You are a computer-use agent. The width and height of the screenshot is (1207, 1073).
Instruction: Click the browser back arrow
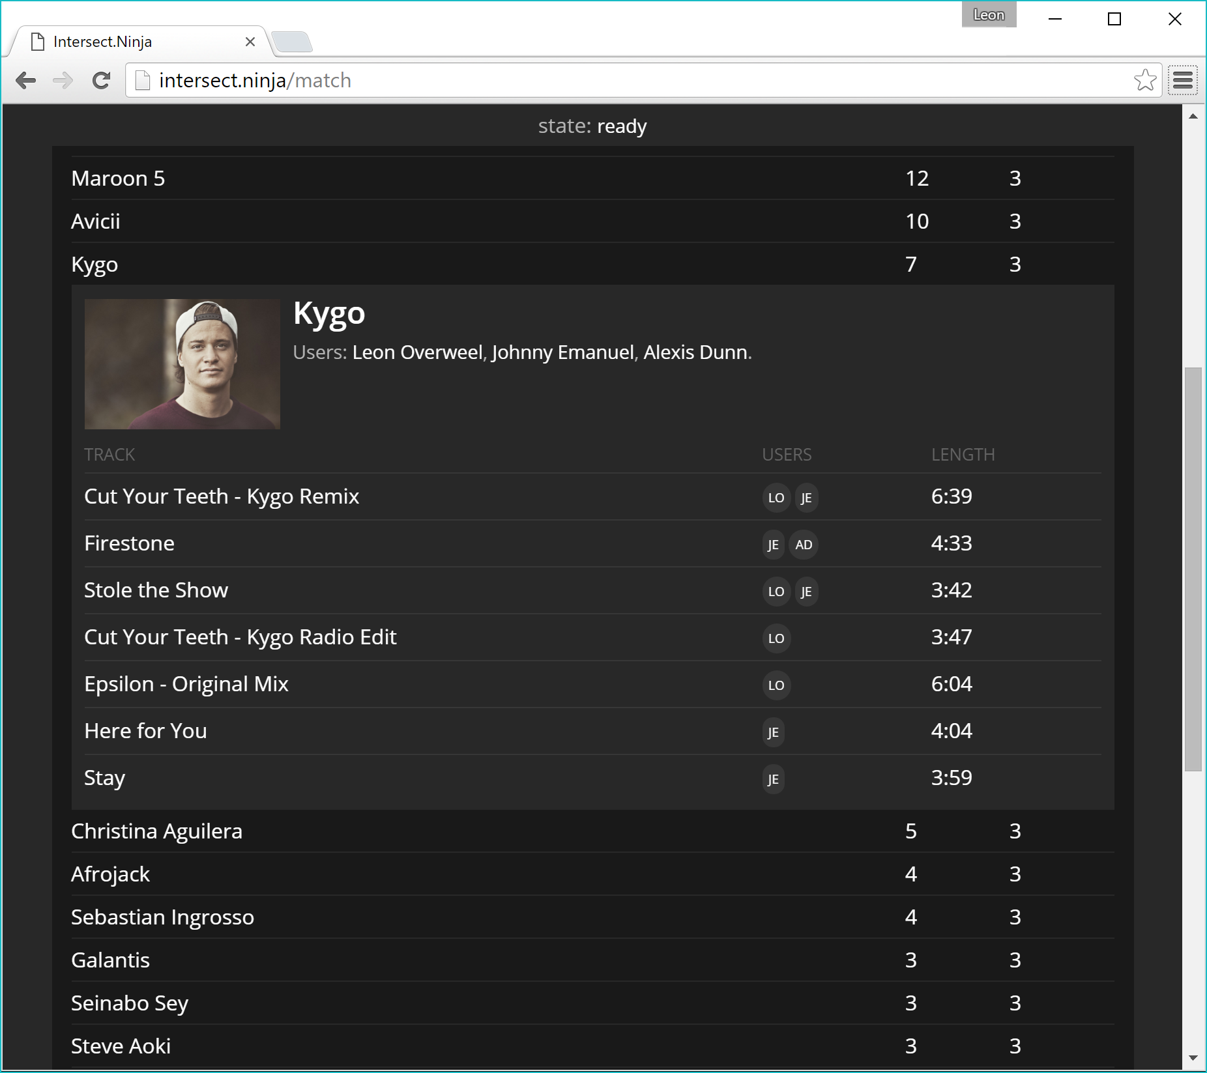pos(25,80)
